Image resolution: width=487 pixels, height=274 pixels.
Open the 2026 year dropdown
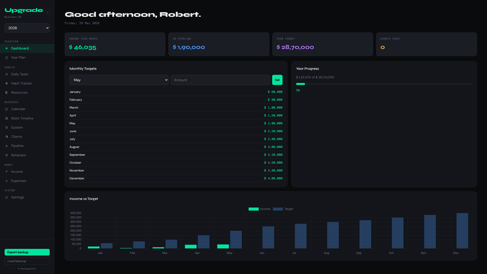tap(27, 28)
